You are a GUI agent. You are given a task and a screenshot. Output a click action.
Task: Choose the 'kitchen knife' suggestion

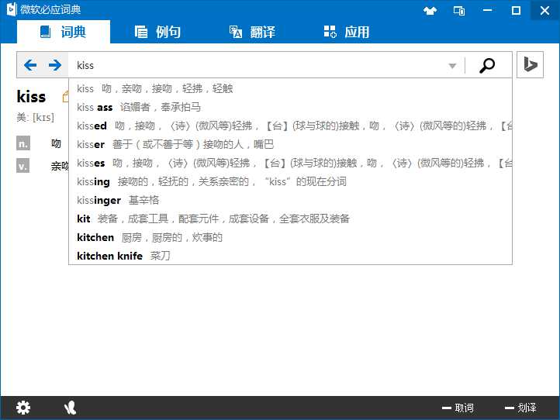[290, 256]
